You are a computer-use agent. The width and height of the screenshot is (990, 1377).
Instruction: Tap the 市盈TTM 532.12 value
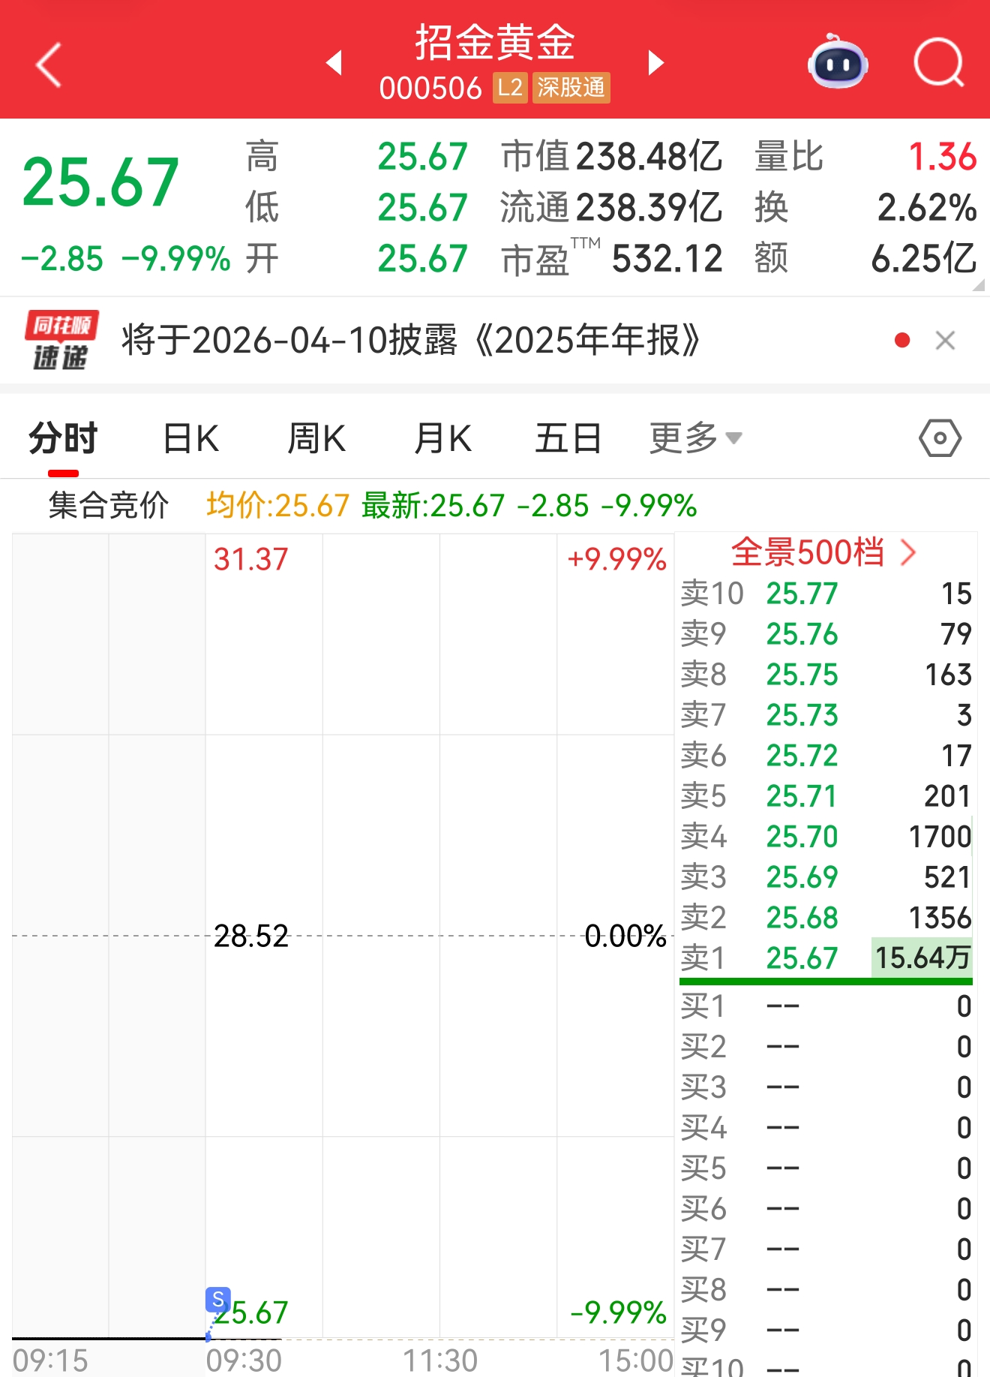pyautogui.click(x=667, y=259)
